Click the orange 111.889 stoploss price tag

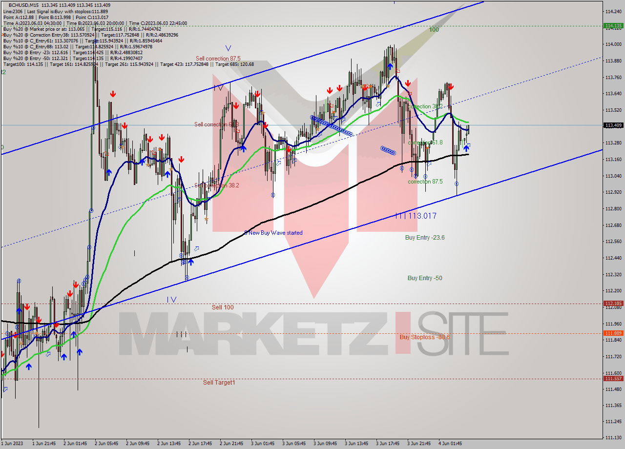(613, 333)
